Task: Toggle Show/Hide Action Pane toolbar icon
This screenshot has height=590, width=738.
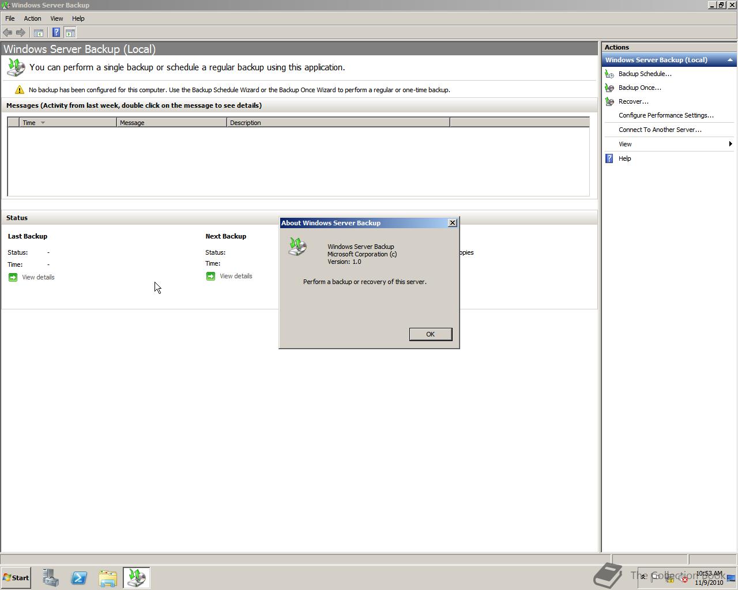Action: tap(70, 33)
